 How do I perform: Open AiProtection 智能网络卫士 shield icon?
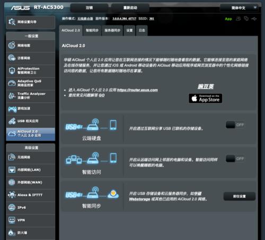[12, 71]
